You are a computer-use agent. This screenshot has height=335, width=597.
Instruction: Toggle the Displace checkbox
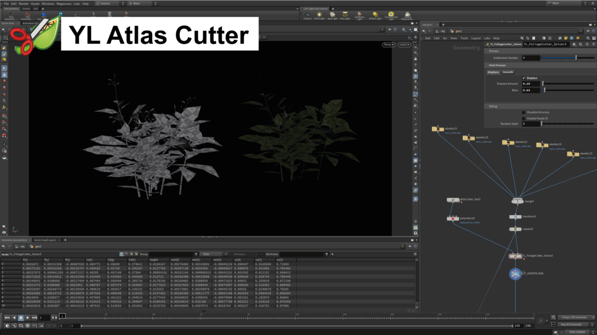(x=524, y=78)
